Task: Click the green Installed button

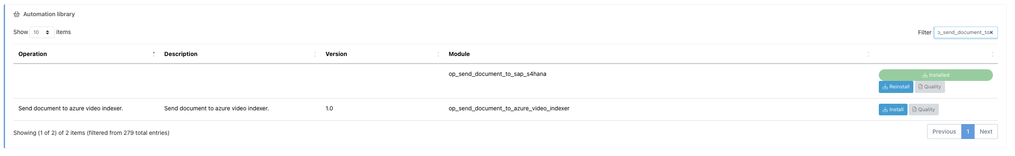Action: [935, 75]
